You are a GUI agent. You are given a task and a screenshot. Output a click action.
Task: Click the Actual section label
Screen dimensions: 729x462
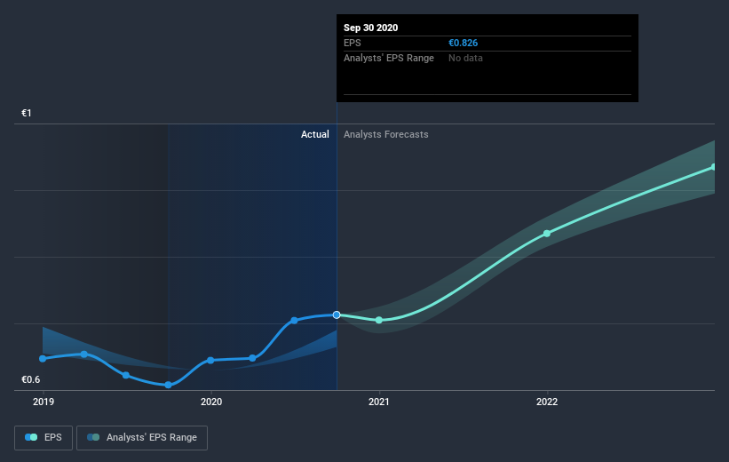(314, 134)
